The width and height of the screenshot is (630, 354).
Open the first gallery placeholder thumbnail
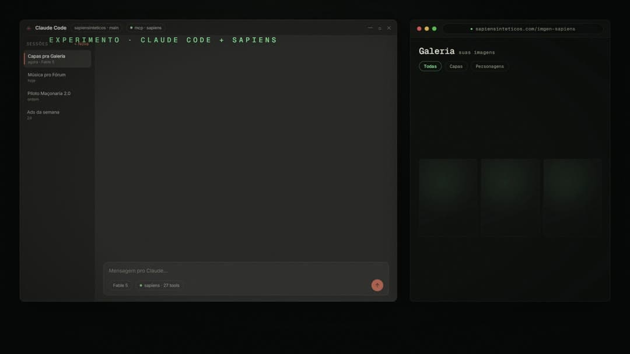pos(447,197)
